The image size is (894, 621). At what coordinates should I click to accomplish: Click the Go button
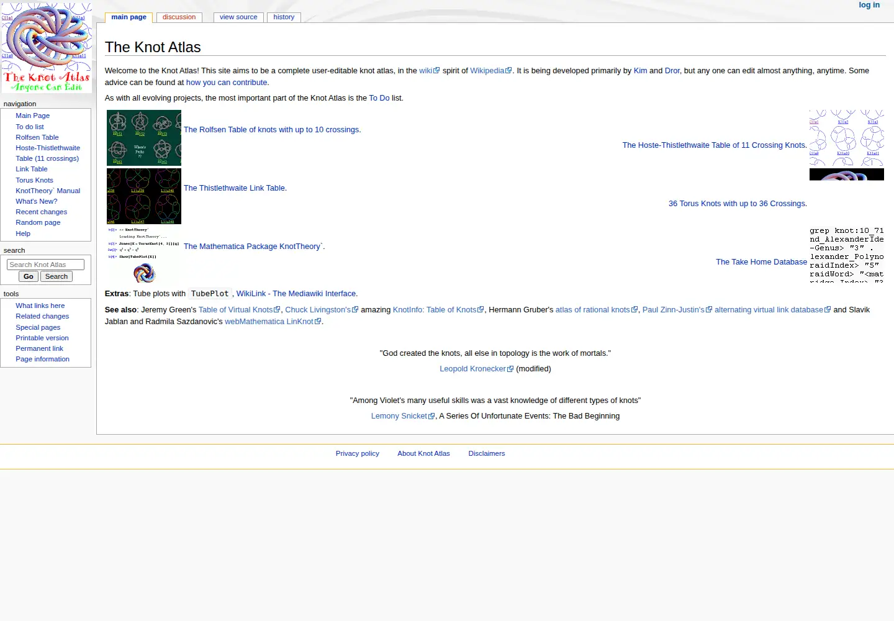coord(29,276)
